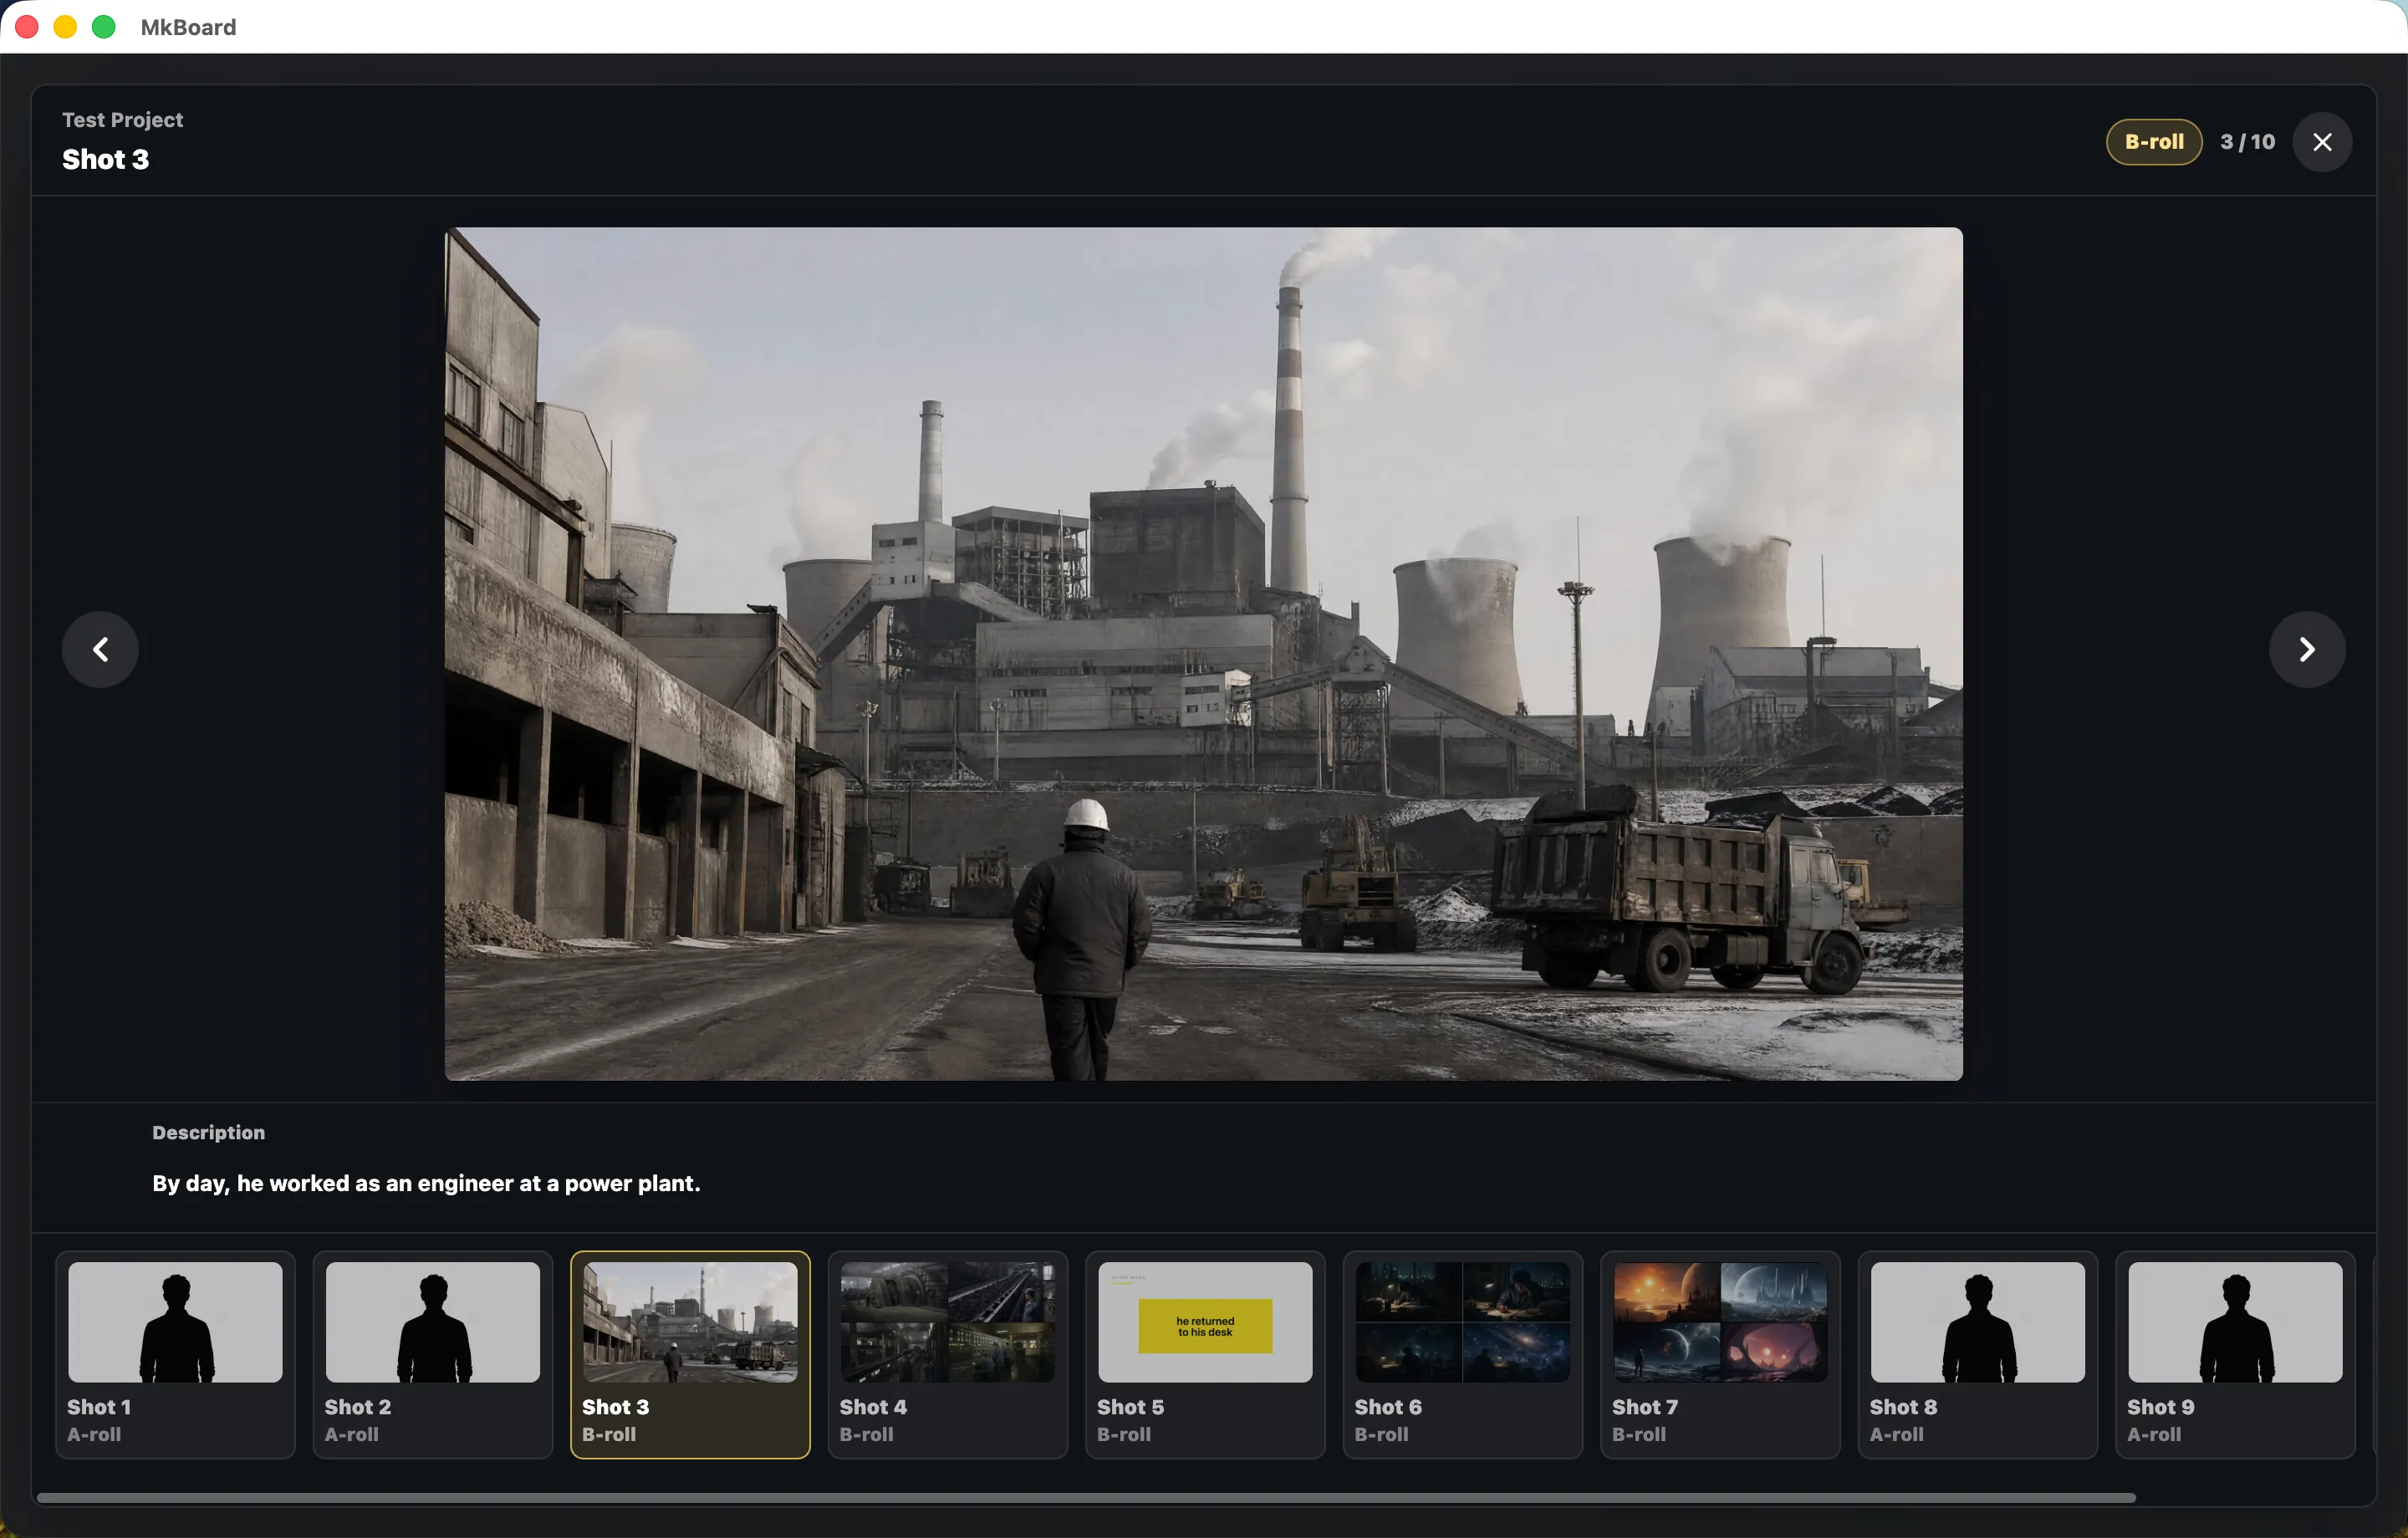The width and height of the screenshot is (2408, 1538).
Task: Click the macOS green fullscreen button
Action: click(104, 27)
